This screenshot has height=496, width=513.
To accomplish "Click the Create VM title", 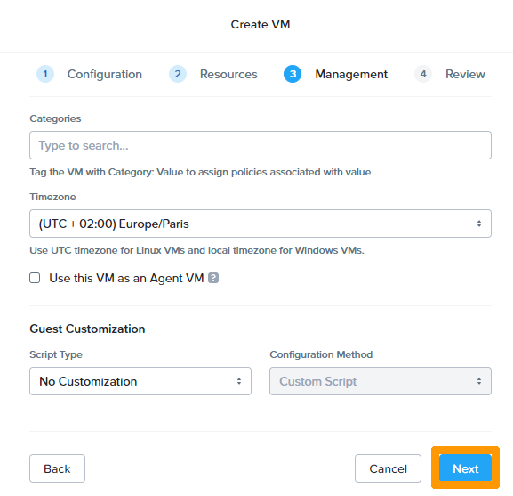I will [261, 25].
